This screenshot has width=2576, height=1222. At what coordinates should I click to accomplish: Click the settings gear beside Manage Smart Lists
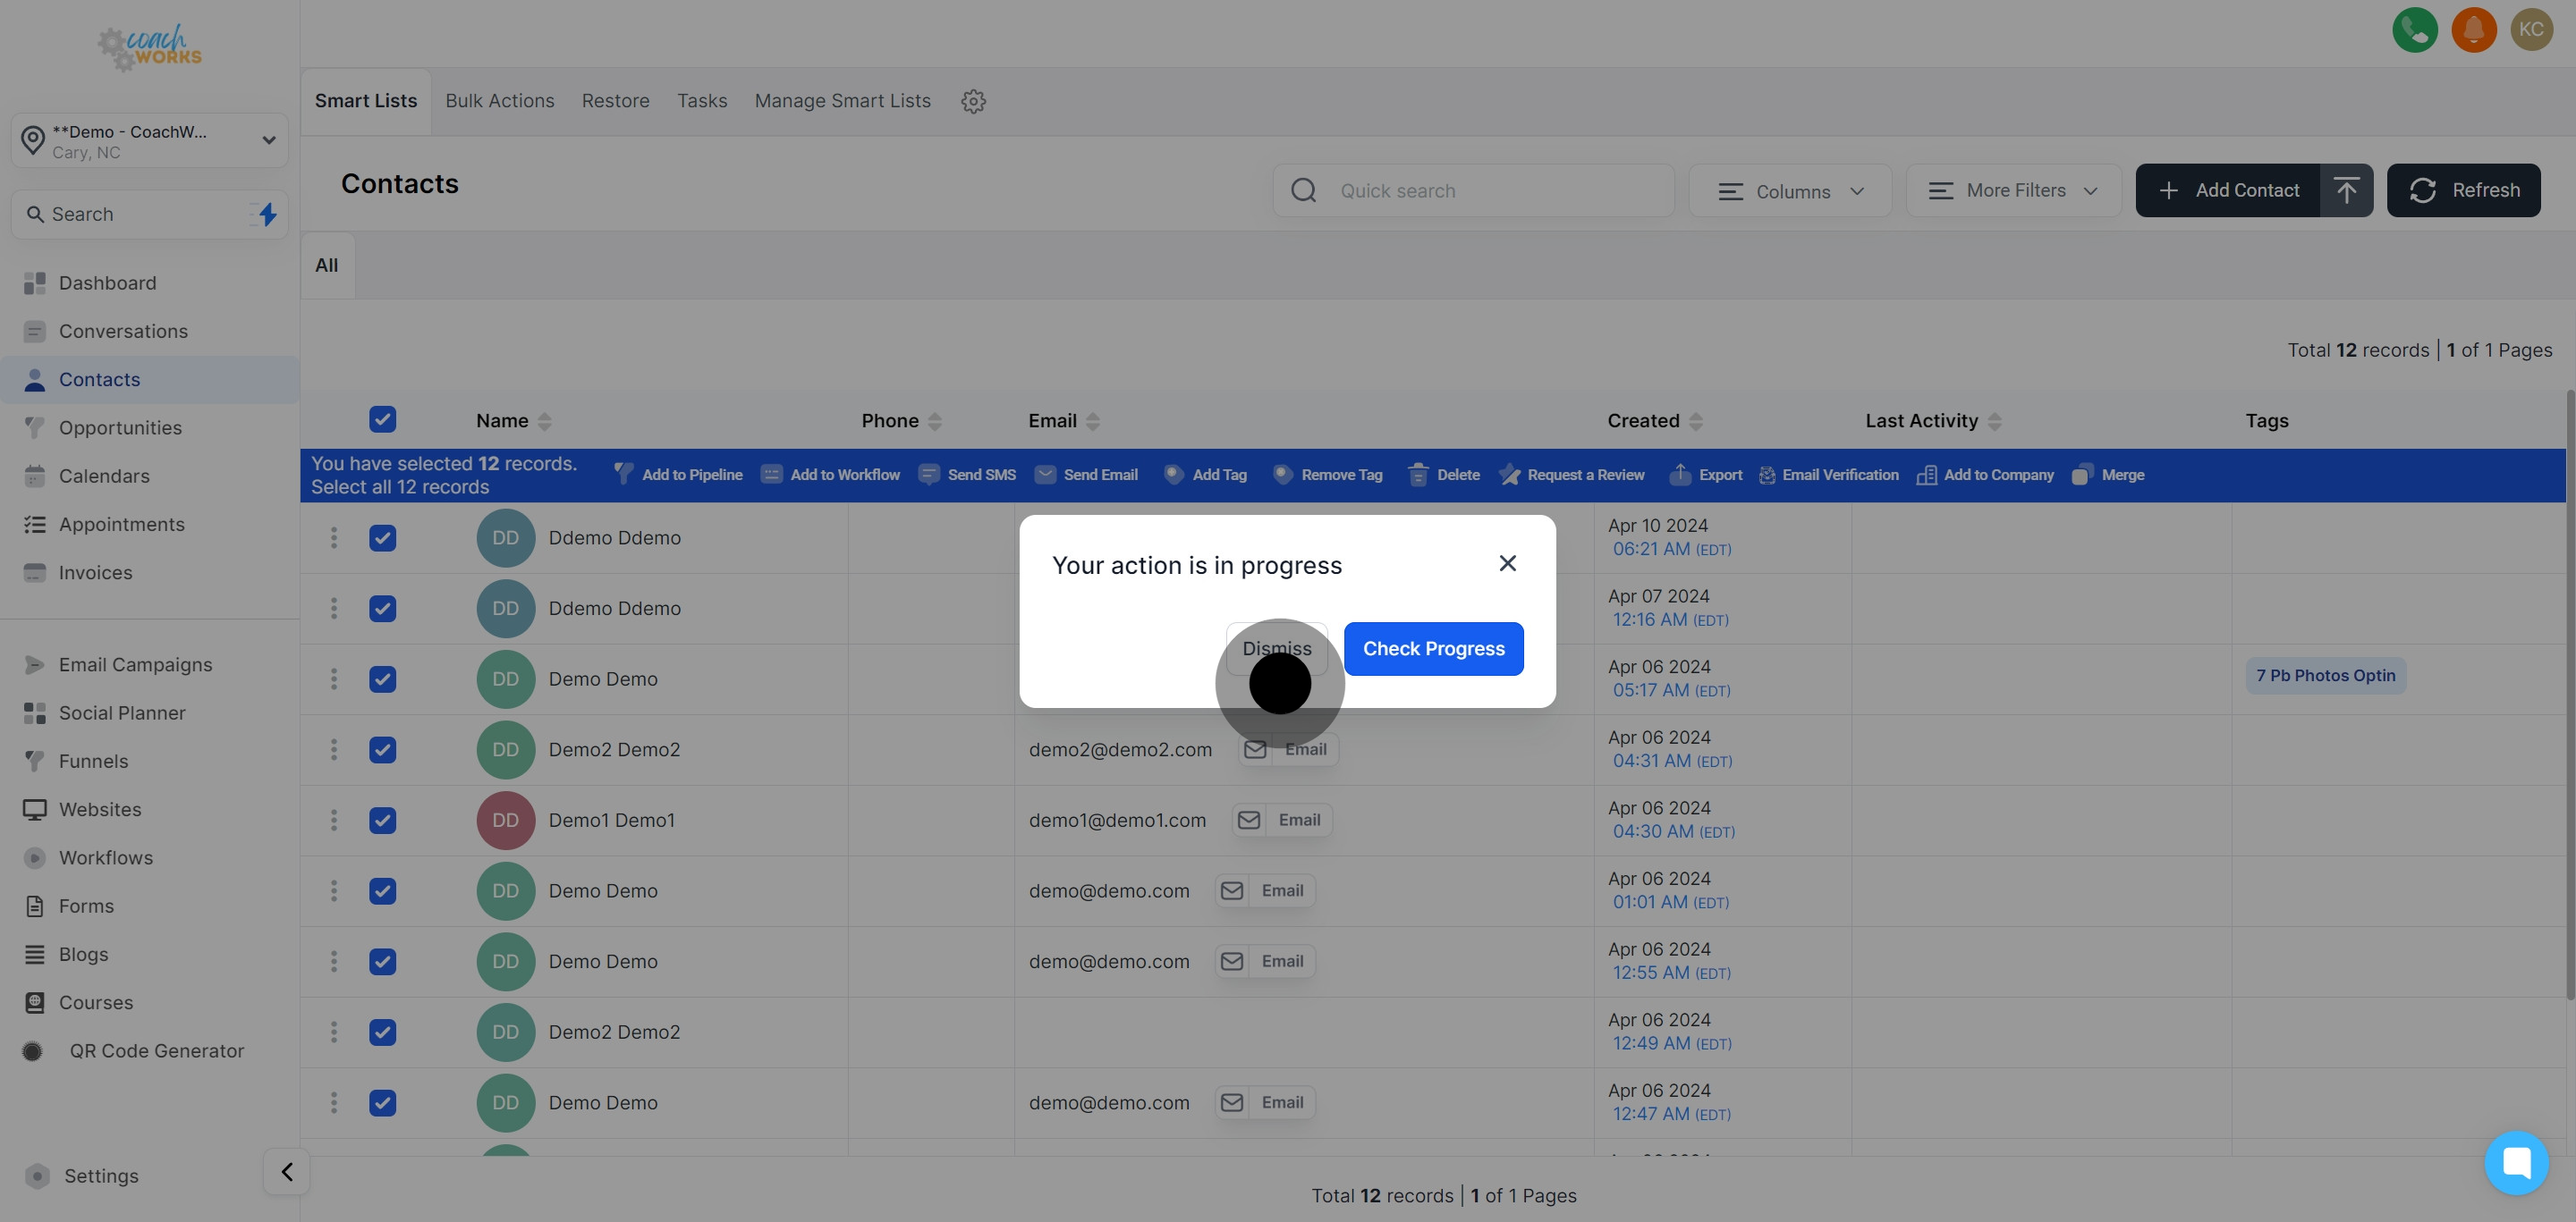[x=973, y=101]
